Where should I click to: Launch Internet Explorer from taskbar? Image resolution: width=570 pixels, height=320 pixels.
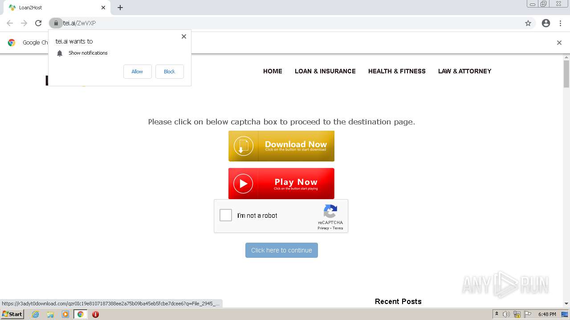[35, 314]
